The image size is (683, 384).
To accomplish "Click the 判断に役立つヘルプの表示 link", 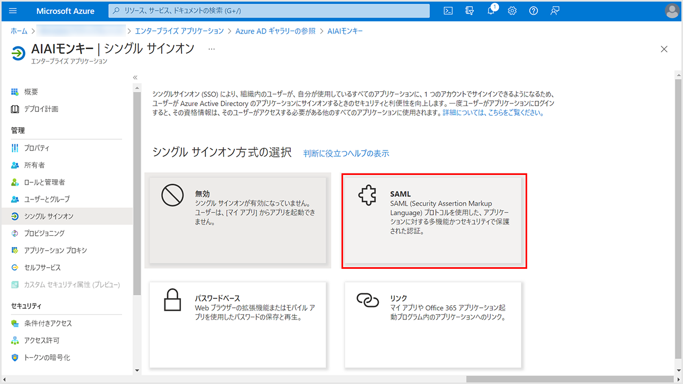I will 346,154.
